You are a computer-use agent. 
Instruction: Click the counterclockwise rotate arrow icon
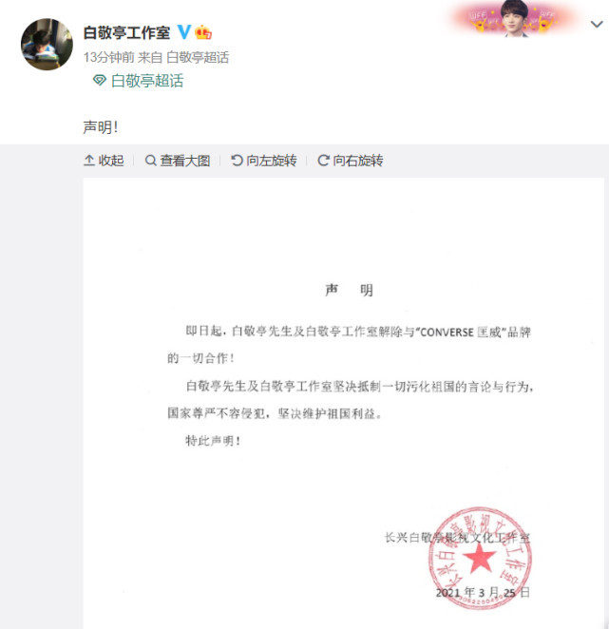237,161
